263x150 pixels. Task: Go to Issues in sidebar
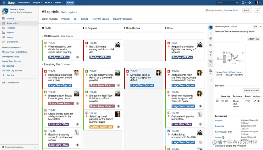[10, 37]
